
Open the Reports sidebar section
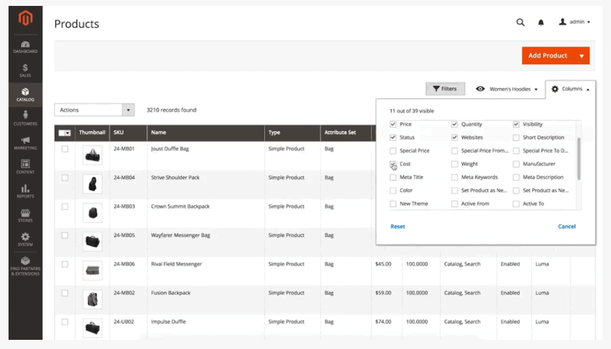tap(26, 191)
